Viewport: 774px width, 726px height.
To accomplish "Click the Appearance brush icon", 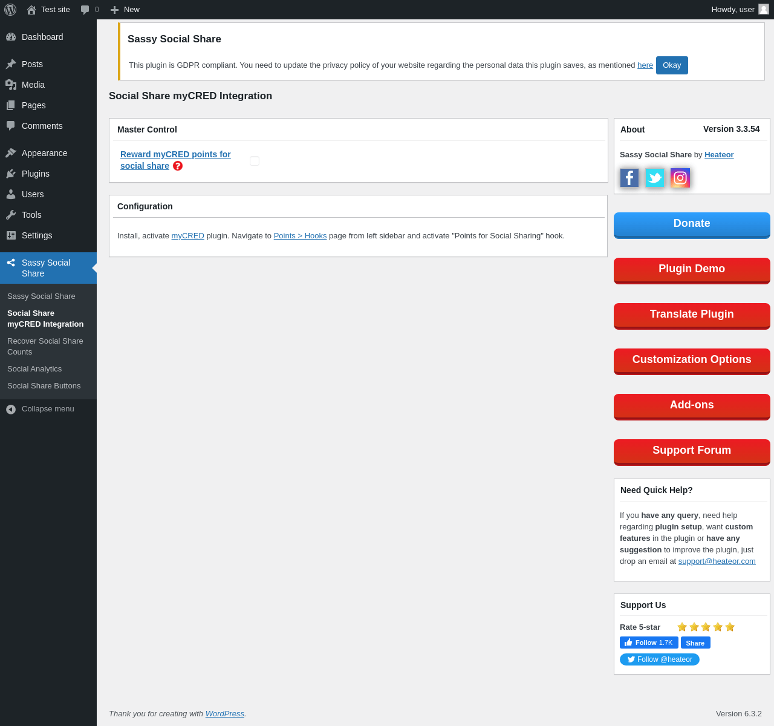I will click(11, 153).
